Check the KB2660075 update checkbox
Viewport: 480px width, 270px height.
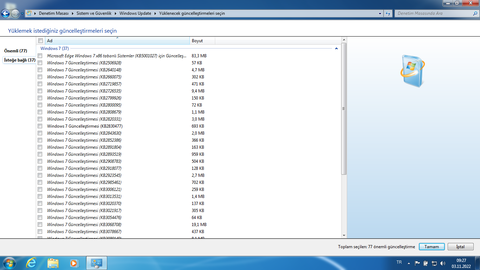pyautogui.click(x=40, y=77)
